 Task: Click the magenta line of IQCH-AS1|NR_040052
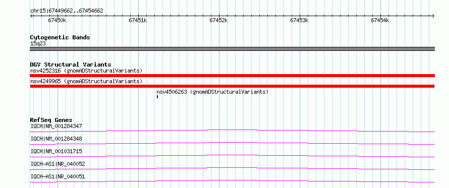pyautogui.click(x=232, y=168)
